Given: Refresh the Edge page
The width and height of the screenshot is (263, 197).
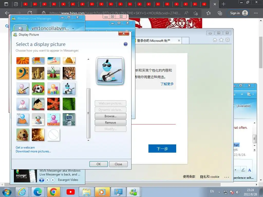Looking at the screenshot, I should click(x=30, y=13).
